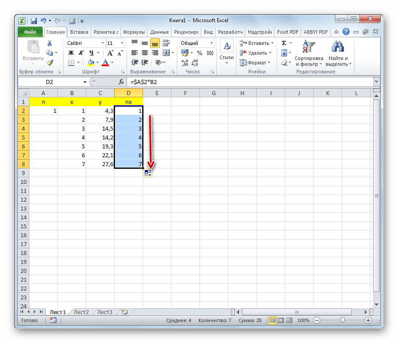Expand the Стили styles gallery

tap(227, 52)
